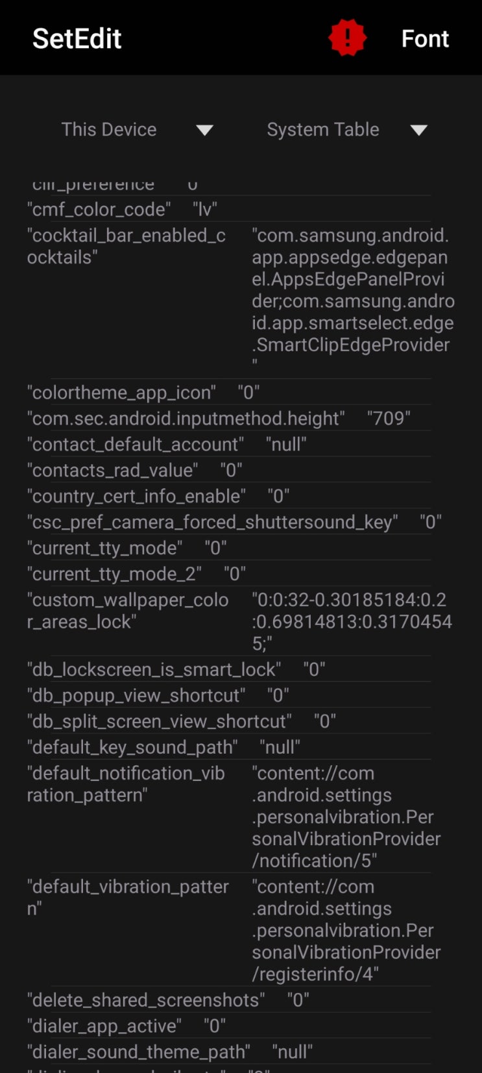Image resolution: width=482 pixels, height=1073 pixels.
Task: Edit csc_pref_camera_forced_shuttersound_key setting
Action: tap(234, 523)
